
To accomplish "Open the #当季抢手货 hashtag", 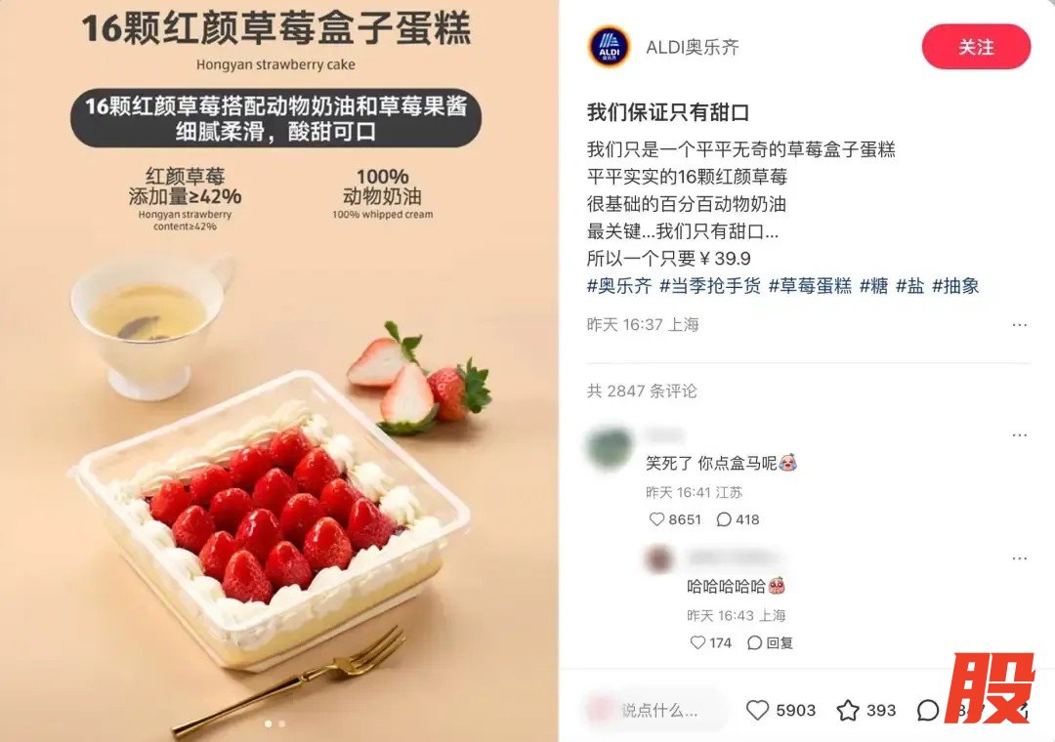I will 710,286.
